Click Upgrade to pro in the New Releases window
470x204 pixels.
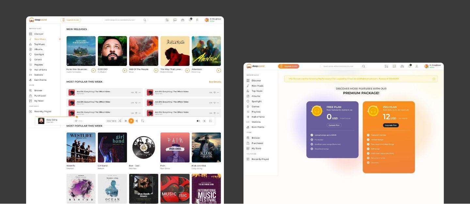(71, 20)
